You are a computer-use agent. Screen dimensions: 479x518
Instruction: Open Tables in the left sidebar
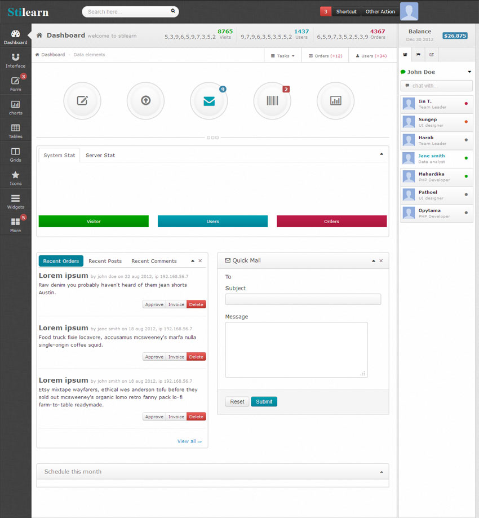pyautogui.click(x=15, y=131)
